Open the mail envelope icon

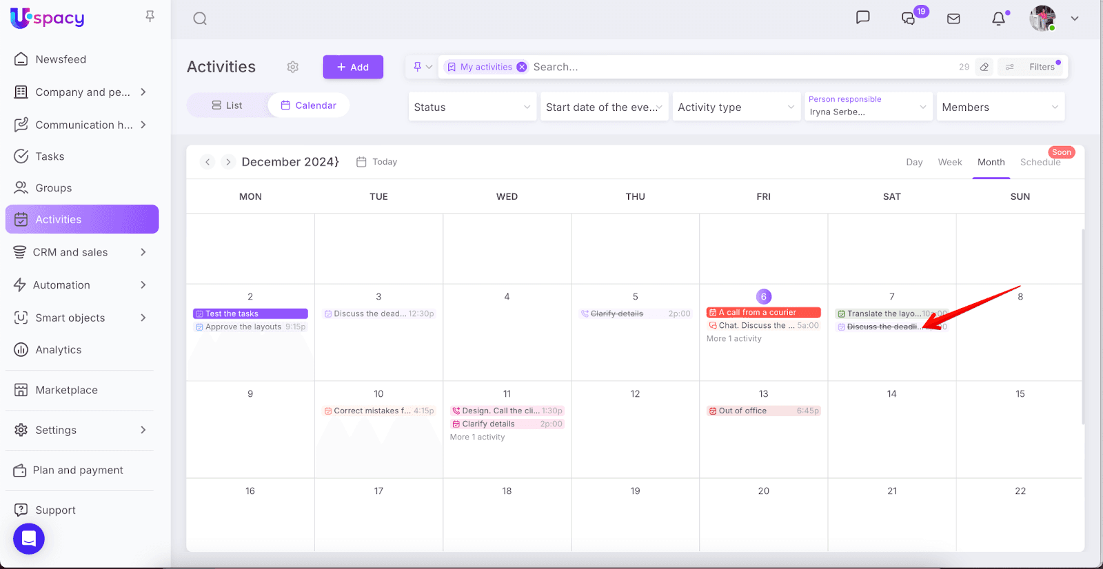pyautogui.click(x=953, y=19)
